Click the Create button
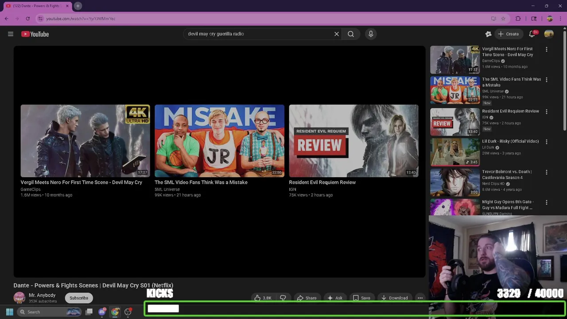The width and height of the screenshot is (567, 319). click(508, 34)
